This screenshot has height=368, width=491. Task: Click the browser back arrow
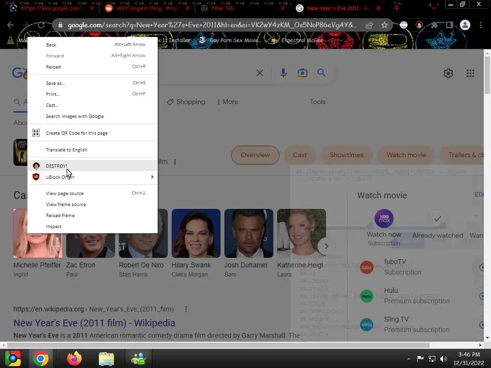pos(11,25)
